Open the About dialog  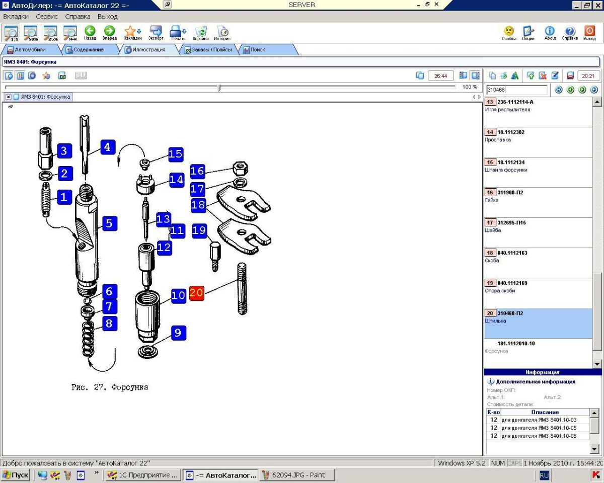click(x=550, y=33)
